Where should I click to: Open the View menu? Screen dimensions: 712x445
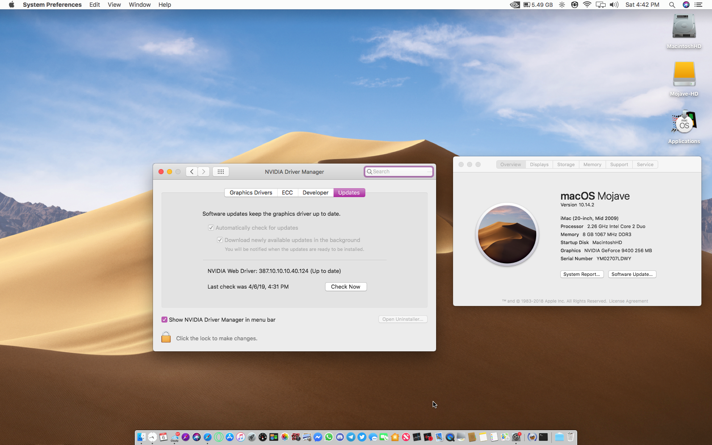click(x=114, y=5)
